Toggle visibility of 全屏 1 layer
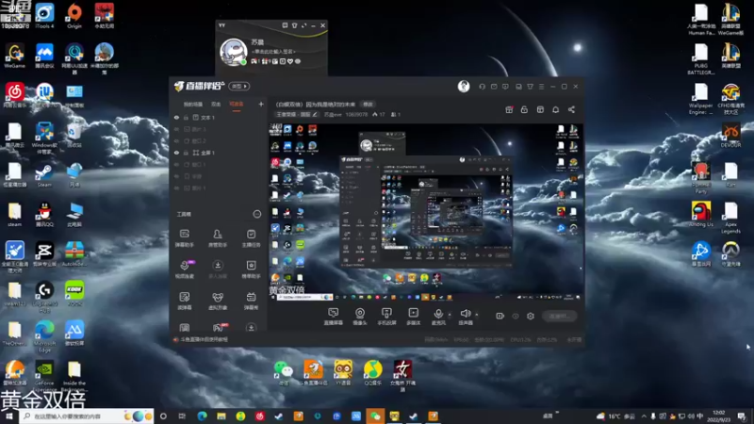This screenshot has height=424, width=754. coord(176,153)
